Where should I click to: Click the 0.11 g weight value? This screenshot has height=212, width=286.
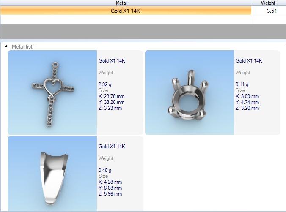[242, 84]
